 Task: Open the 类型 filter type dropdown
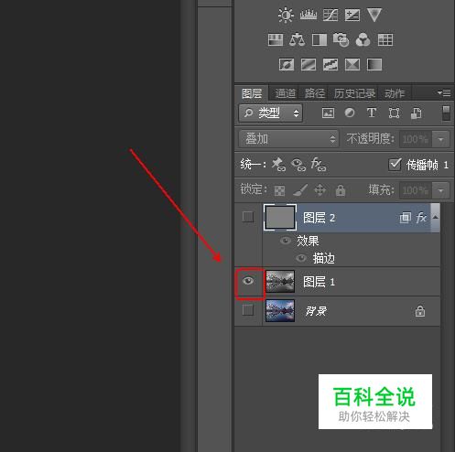tap(270, 113)
